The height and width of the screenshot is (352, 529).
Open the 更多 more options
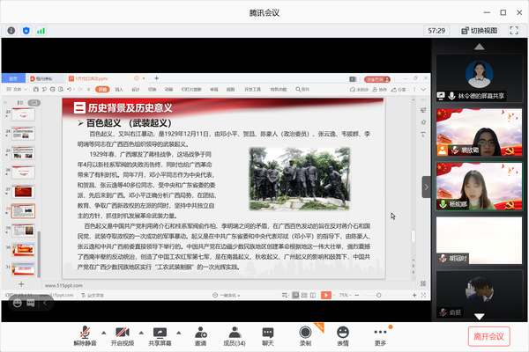point(380,336)
